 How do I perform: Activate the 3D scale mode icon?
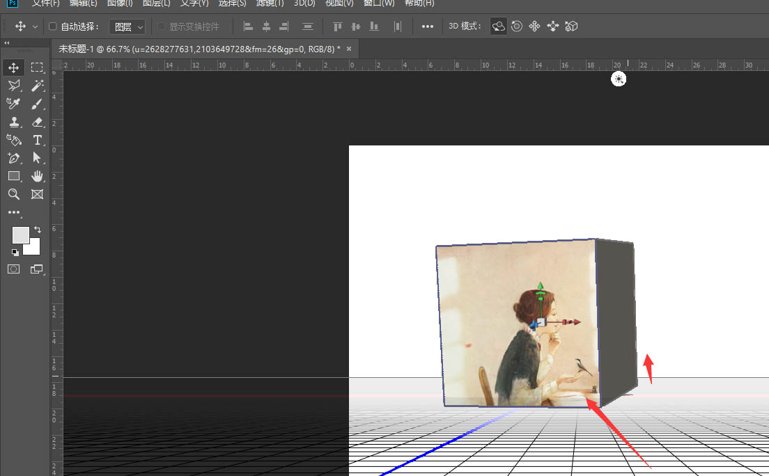click(x=571, y=26)
